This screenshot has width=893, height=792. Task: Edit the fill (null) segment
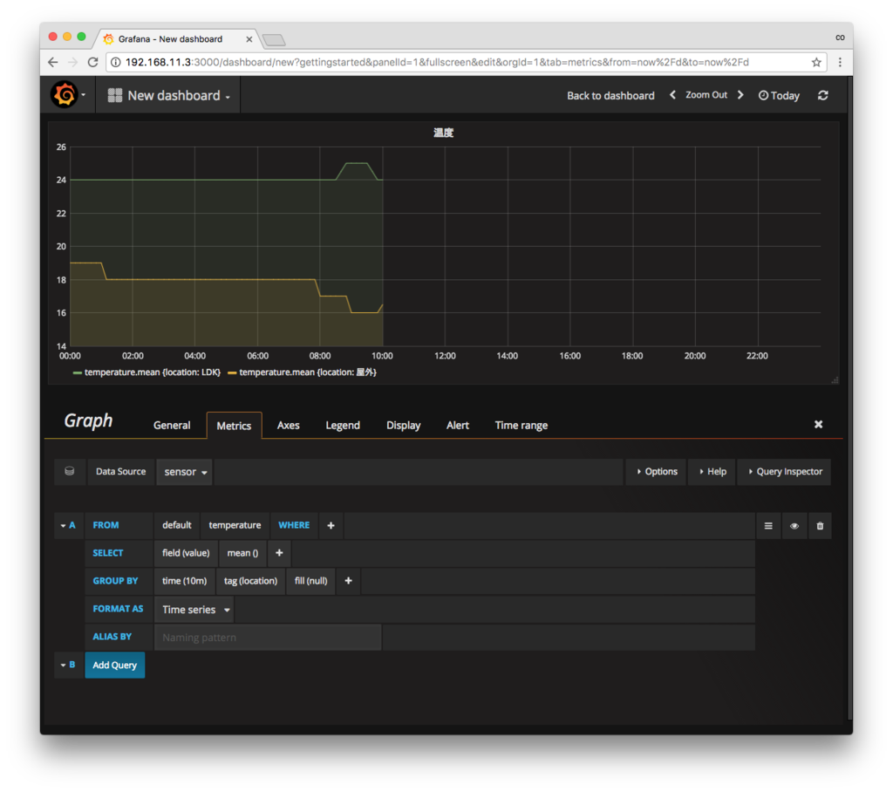tap(311, 581)
